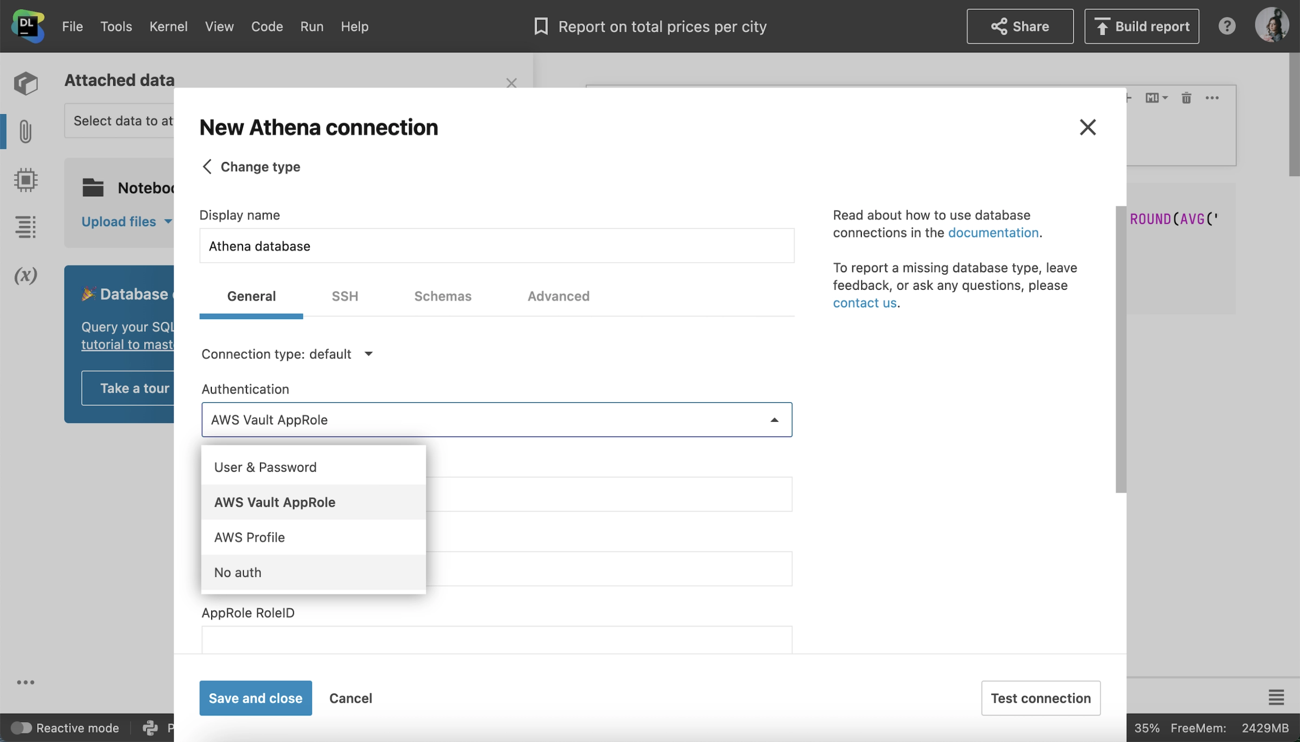
Task: Select AWS Vault AppRole option in list
Action: [313, 502]
